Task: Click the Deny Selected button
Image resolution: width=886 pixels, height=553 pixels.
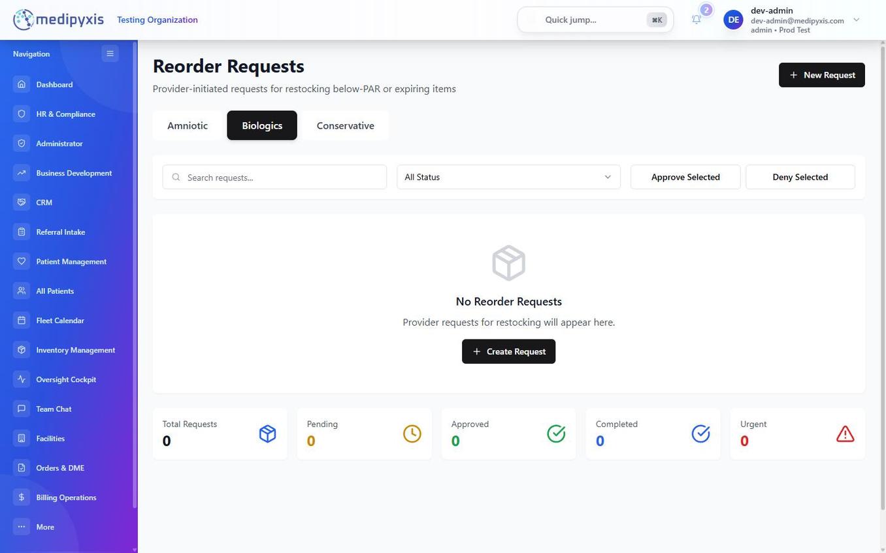Action: [x=800, y=177]
